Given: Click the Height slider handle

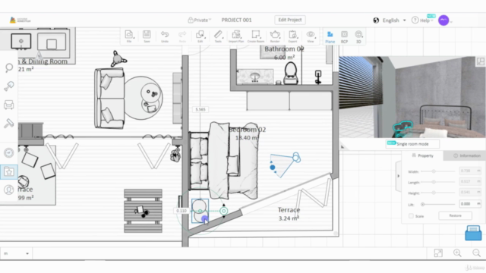Looking at the screenshot, I should (x=434, y=193).
